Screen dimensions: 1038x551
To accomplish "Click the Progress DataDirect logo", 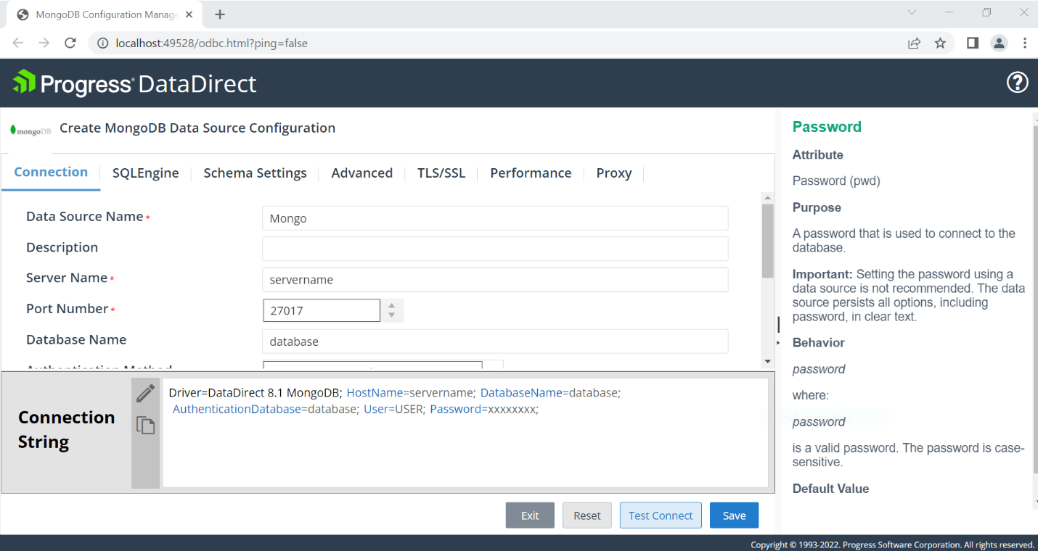I will click(x=135, y=83).
